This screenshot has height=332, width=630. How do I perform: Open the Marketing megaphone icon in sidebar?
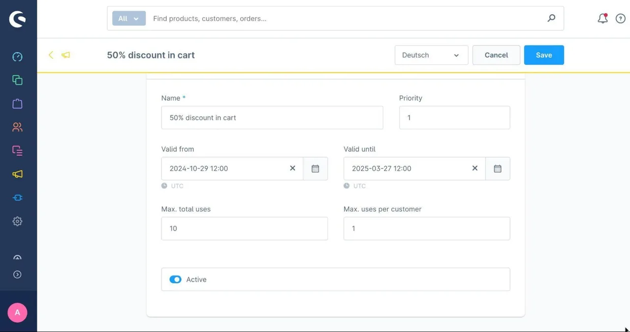pos(17,174)
